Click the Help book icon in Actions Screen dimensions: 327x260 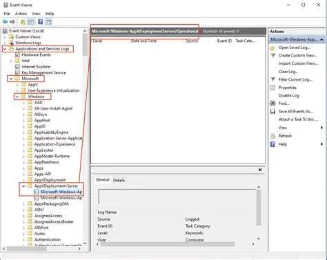(272, 144)
